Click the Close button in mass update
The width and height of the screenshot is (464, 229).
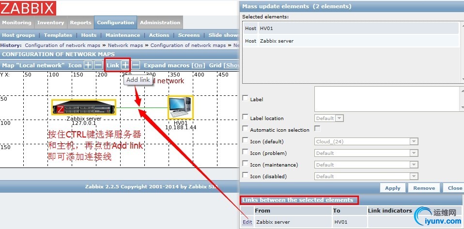click(x=454, y=188)
